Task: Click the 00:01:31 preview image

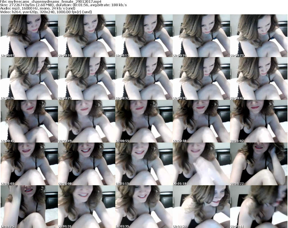Action: (x=87, y=207)
